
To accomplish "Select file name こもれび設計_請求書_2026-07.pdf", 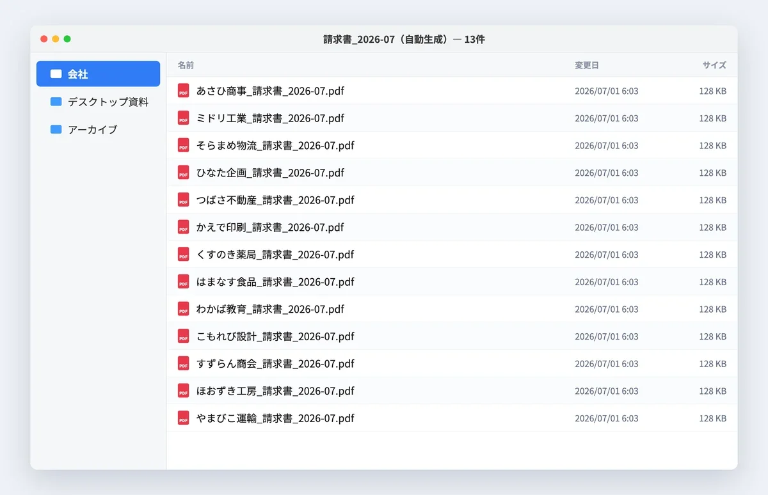I will [275, 336].
